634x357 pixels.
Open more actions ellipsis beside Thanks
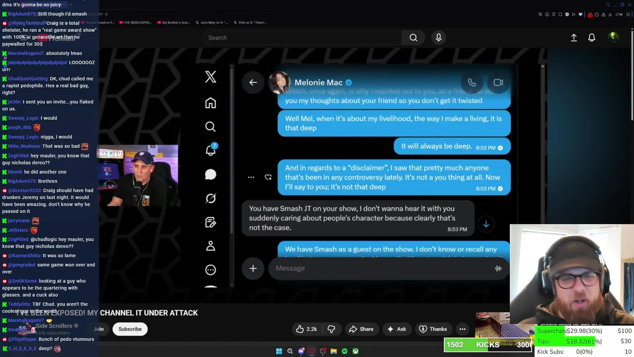coord(462,329)
